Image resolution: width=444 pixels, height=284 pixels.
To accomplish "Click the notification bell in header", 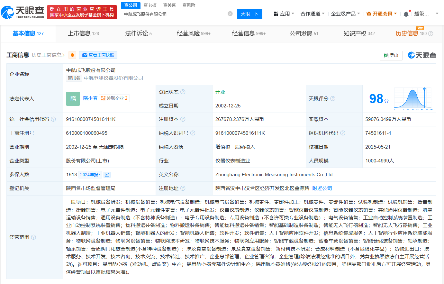I will click(406, 14).
